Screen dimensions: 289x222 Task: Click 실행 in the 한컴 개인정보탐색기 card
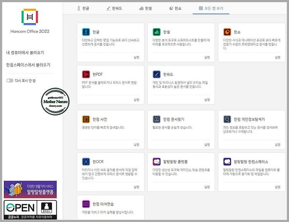(277, 145)
